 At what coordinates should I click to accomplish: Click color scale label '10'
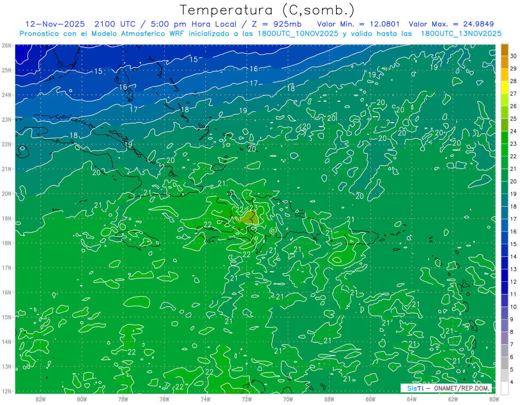pos(513,307)
